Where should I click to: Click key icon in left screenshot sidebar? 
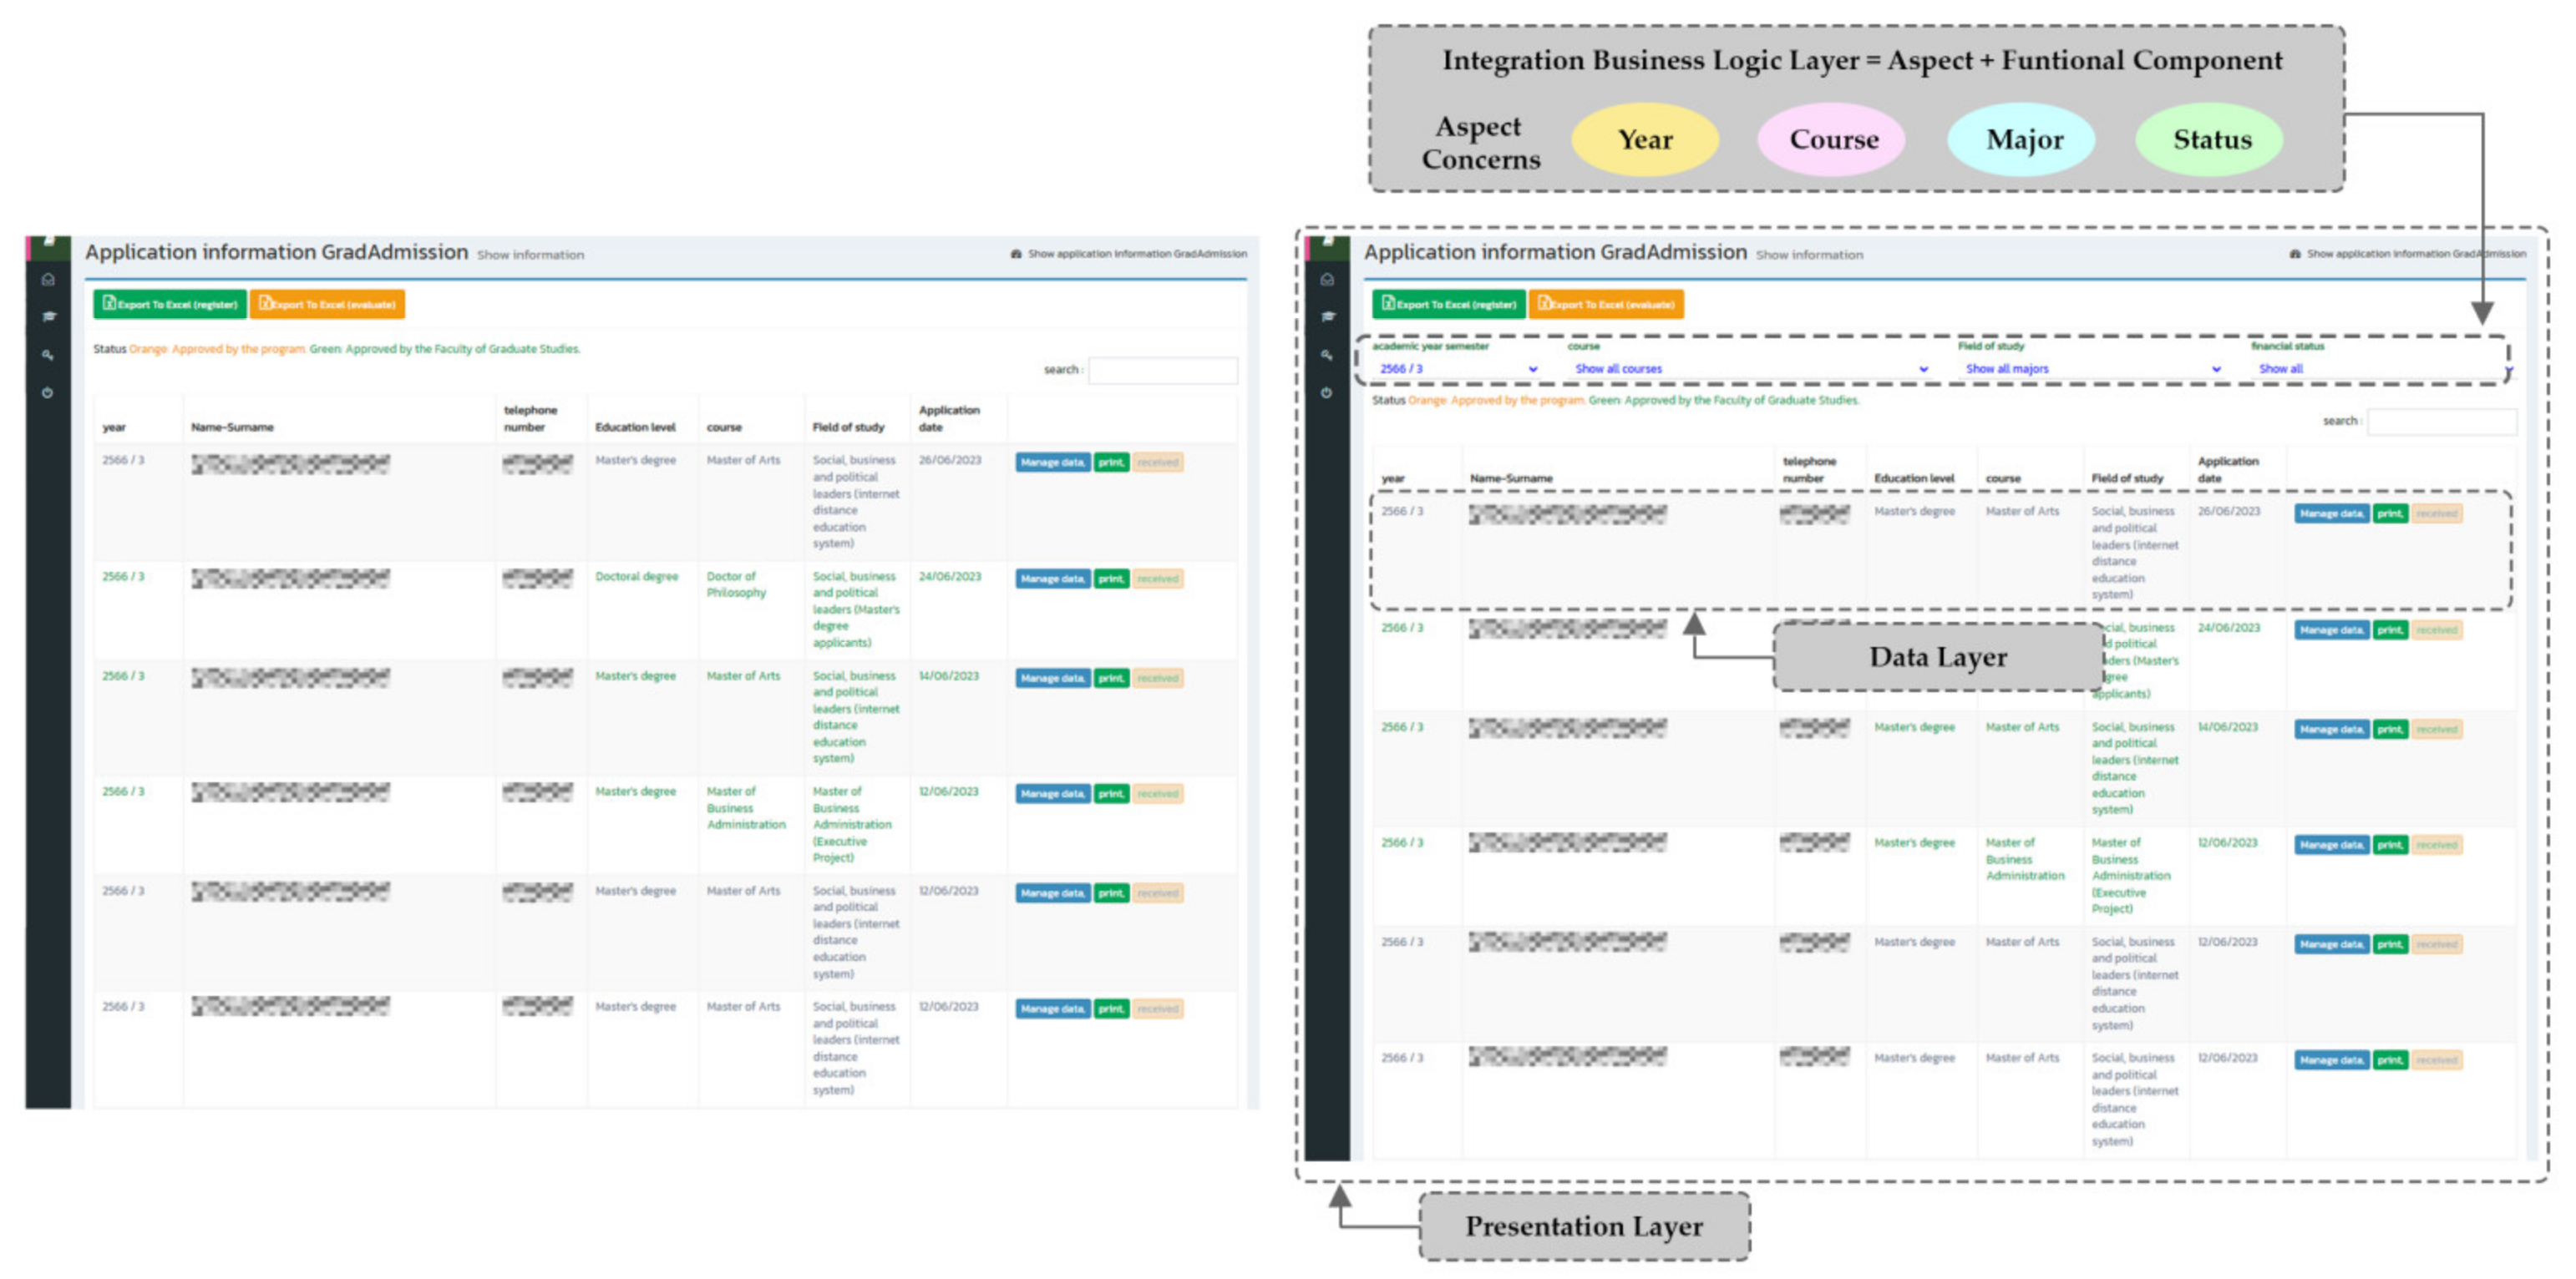48,355
